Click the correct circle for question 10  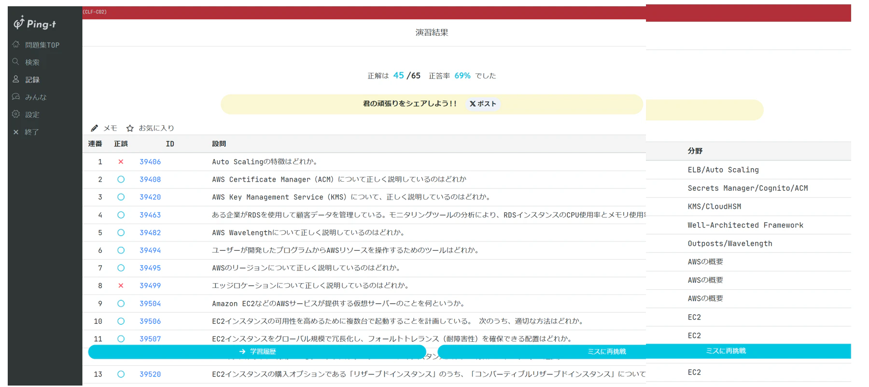121,321
